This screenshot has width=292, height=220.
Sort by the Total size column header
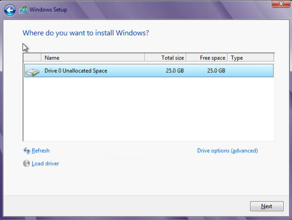click(x=165, y=58)
